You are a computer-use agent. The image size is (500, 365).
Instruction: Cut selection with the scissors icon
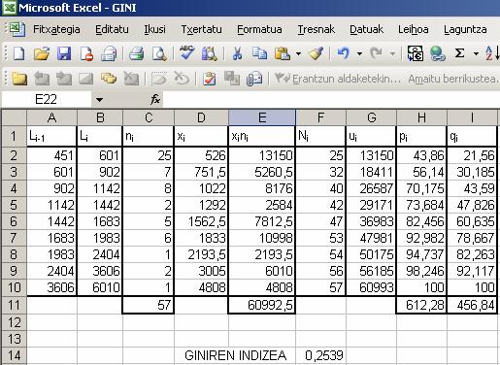tap(237, 53)
